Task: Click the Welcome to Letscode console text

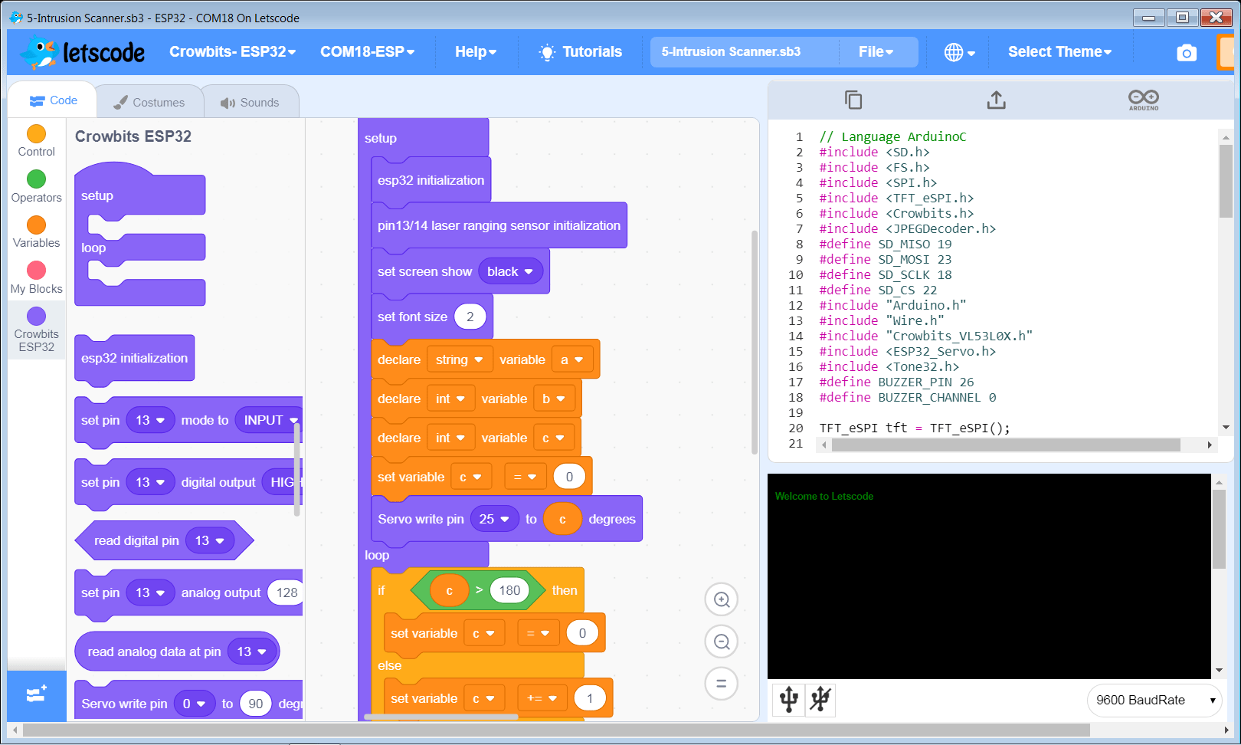Action: coord(824,496)
